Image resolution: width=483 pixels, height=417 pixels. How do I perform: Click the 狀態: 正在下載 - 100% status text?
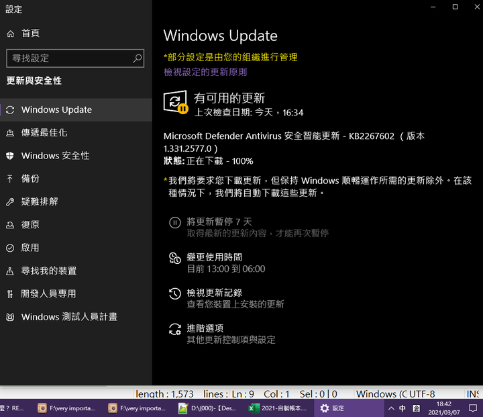pos(208,161)
